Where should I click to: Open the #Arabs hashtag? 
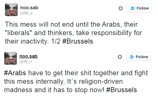pos(15,73)
